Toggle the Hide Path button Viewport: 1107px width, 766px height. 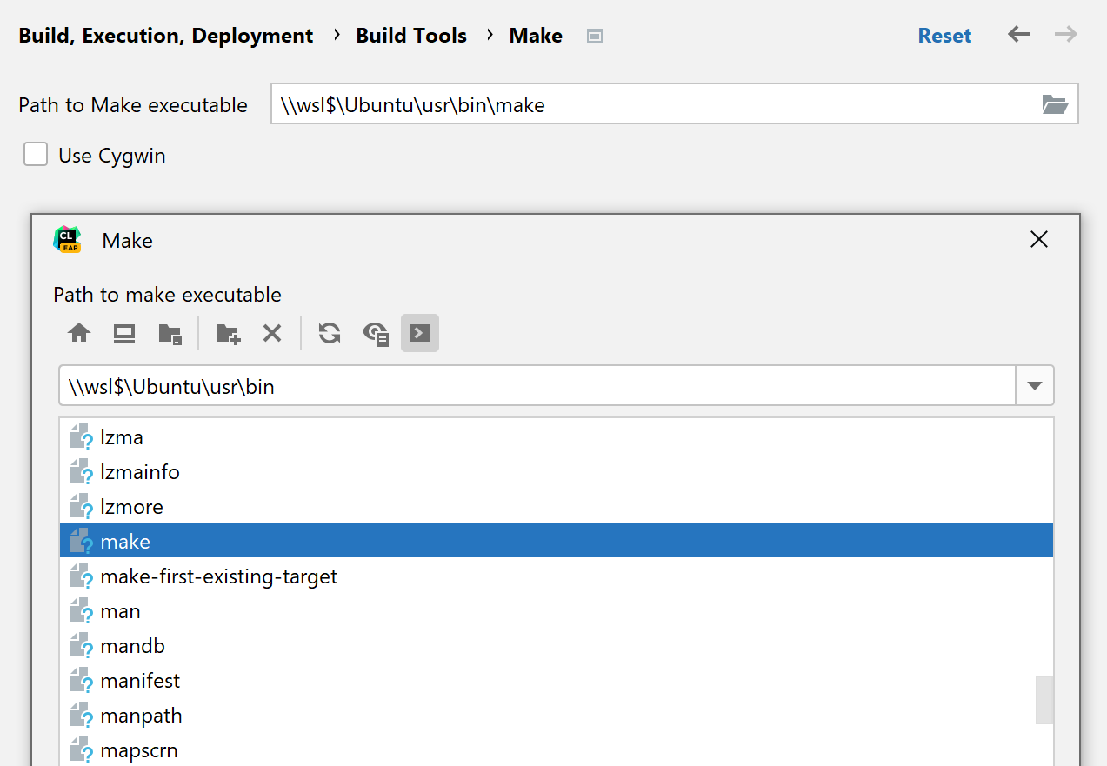(x=420, y=333)
